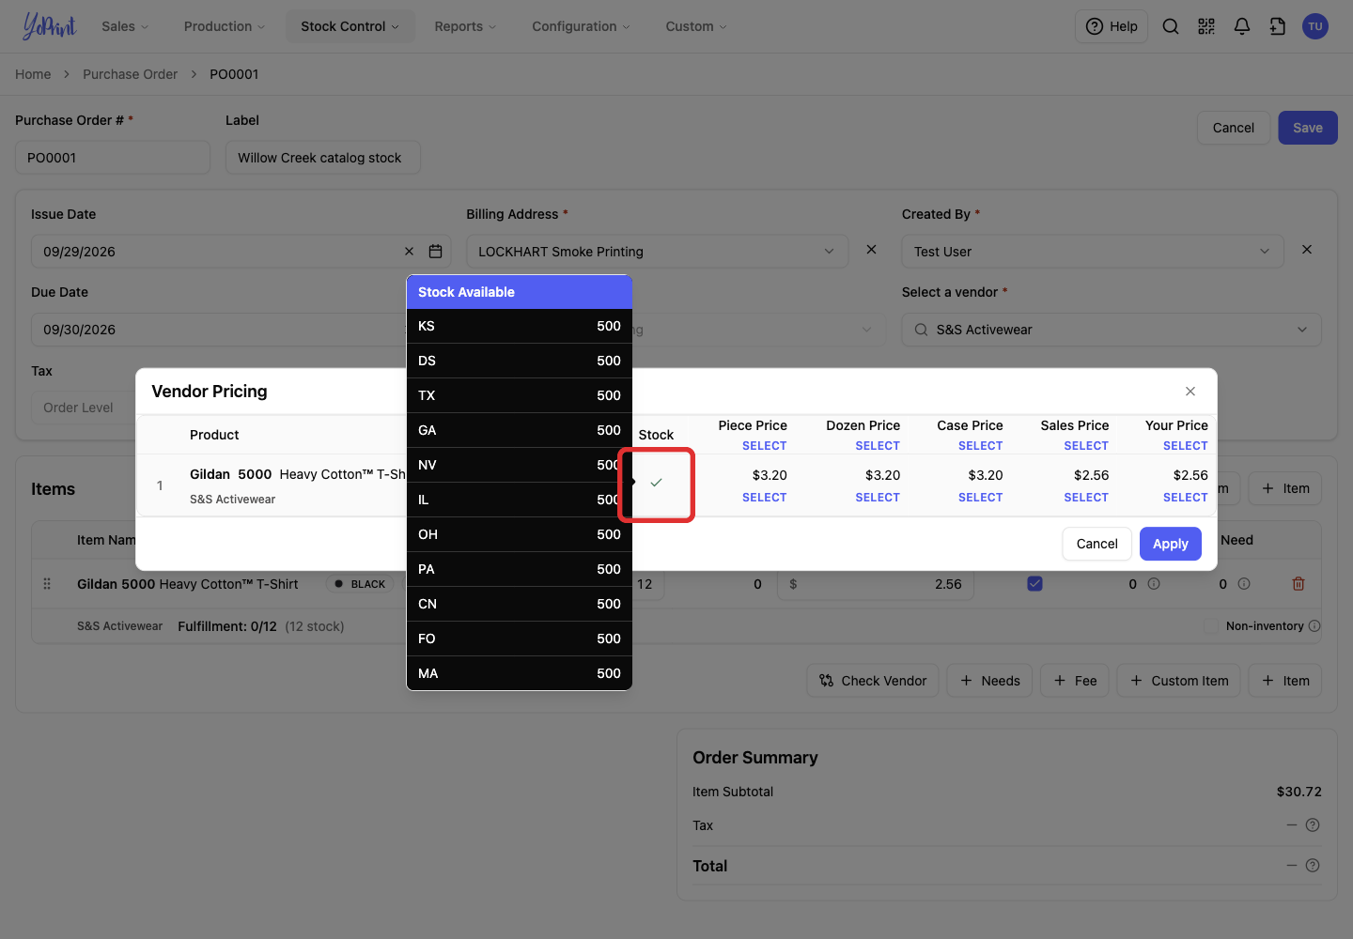Open the Production menu
This screenshot has width=1353, height=939.
(x=225, y=26)
